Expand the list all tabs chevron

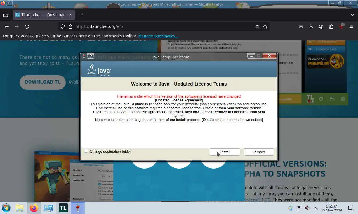click(352, 15)
